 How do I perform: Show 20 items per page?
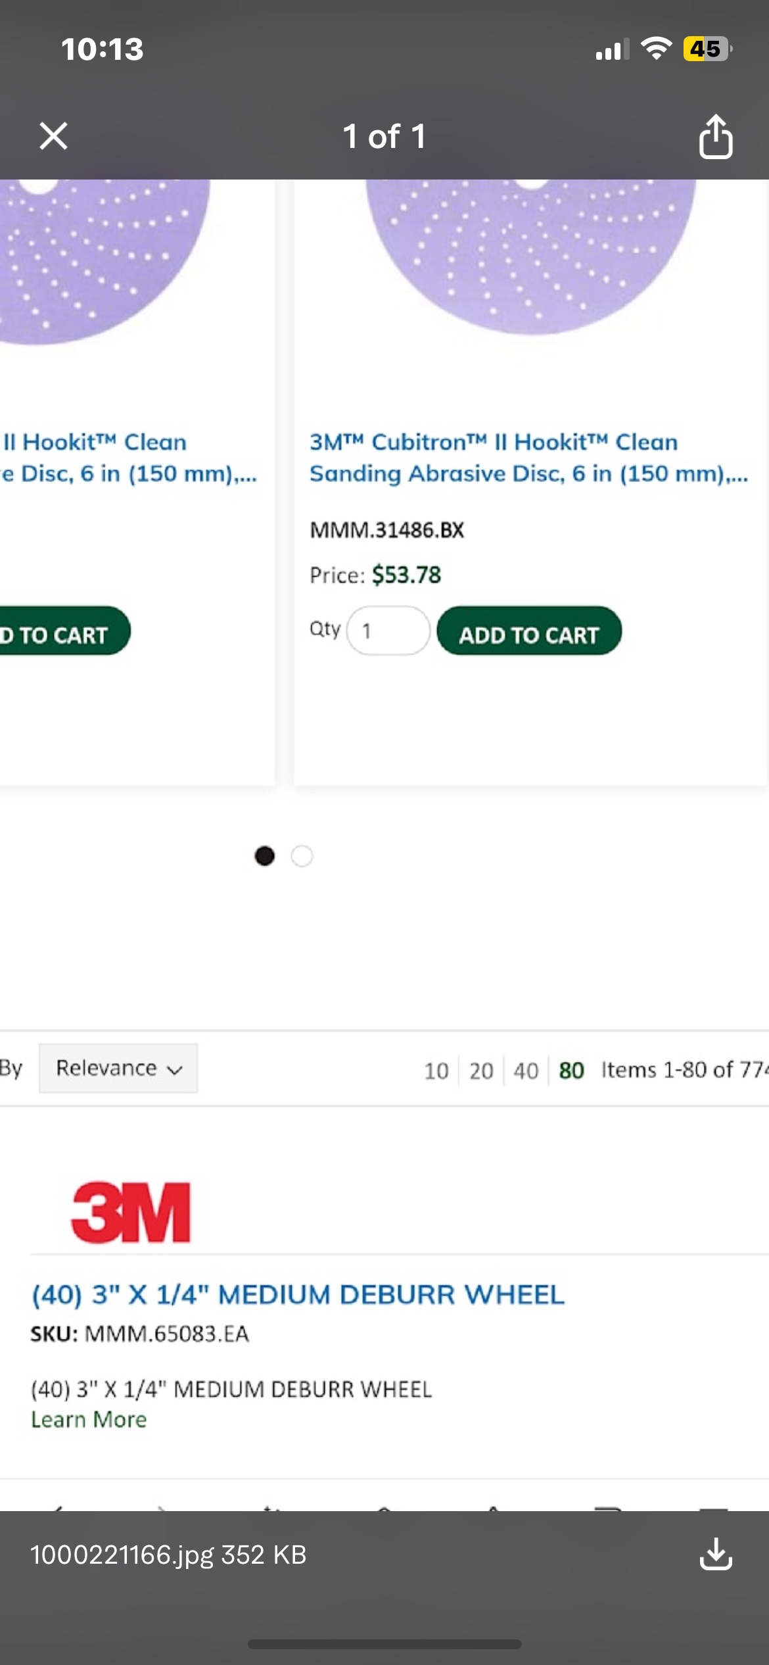click(481, 1071)
